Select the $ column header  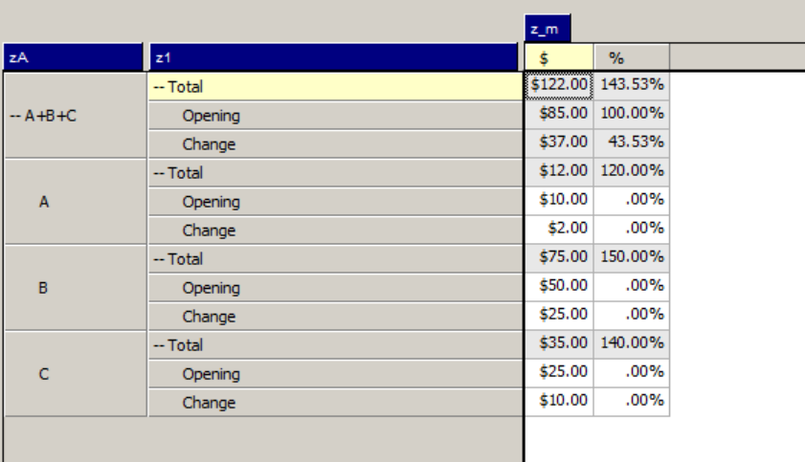coord(559,58)
